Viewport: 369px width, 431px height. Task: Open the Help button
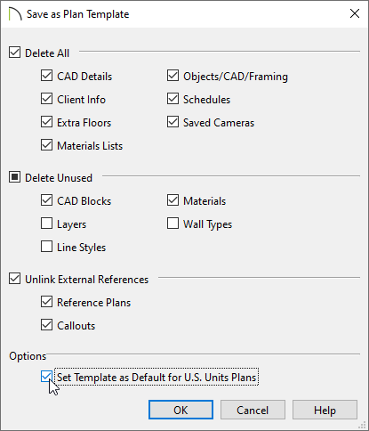click(x=325, y=410)
